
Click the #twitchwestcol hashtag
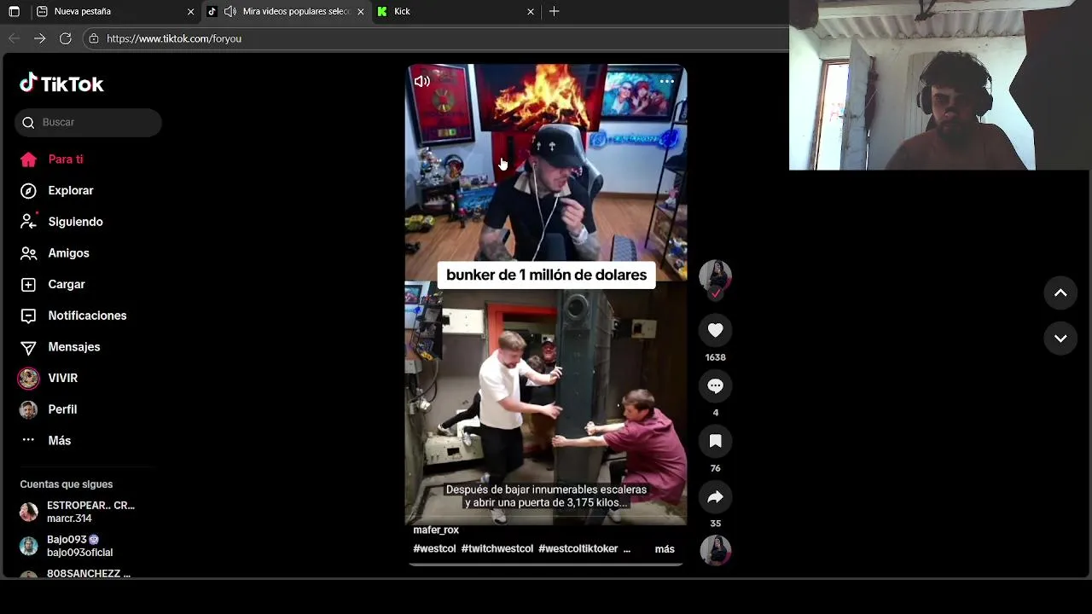[x=497, y=549]
